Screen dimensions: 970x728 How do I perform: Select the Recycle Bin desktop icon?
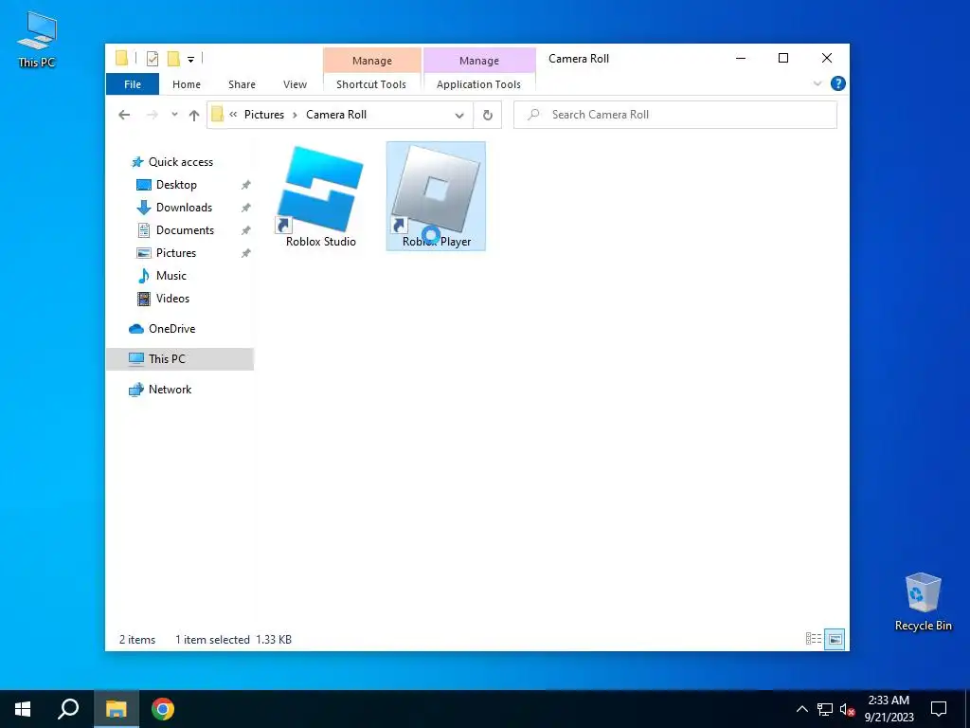click(923, 602)
